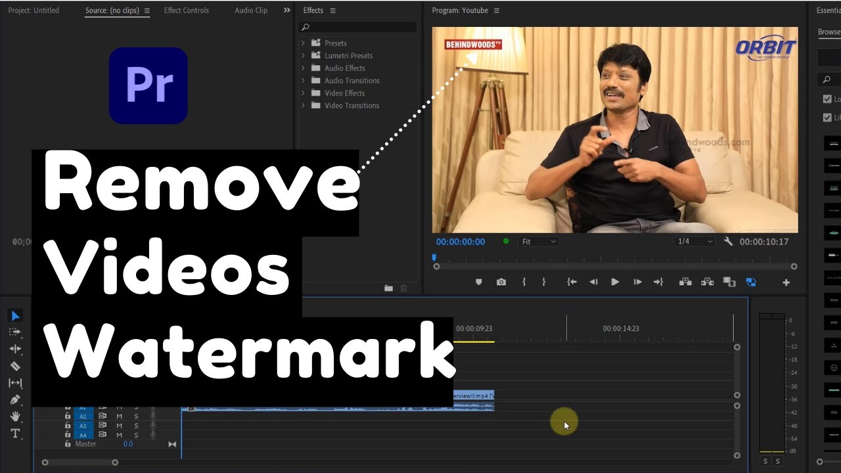The height and width of the screenshot is (473, 841).
Task: Open the Effects panel menu
Action: click(333, 10)
